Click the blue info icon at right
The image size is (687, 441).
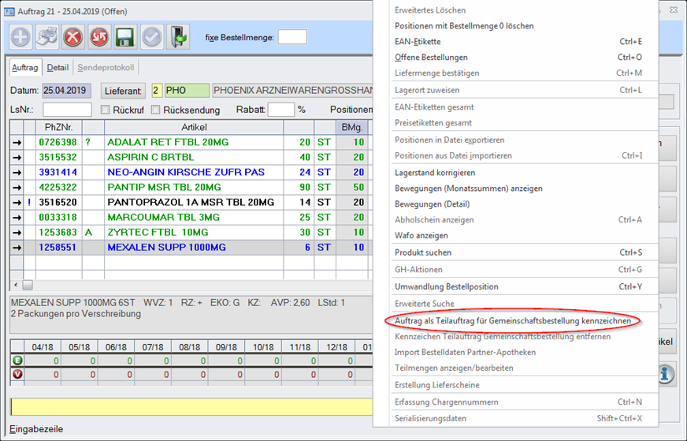666,372
